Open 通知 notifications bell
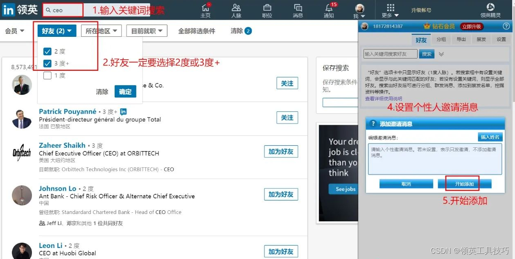The image size is (515, 259). [x=329, y=11]
